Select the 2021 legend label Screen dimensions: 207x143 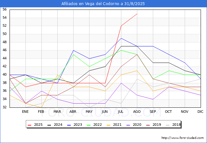tap(117, 125)
